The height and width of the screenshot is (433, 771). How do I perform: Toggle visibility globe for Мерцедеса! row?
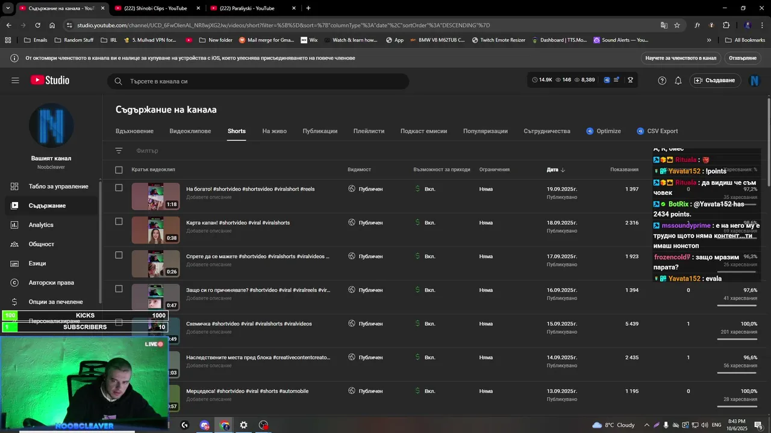click(352, 391)
